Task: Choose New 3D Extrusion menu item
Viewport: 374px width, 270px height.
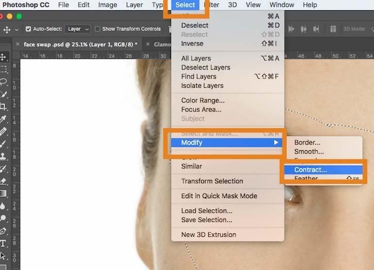Action: 228,235
